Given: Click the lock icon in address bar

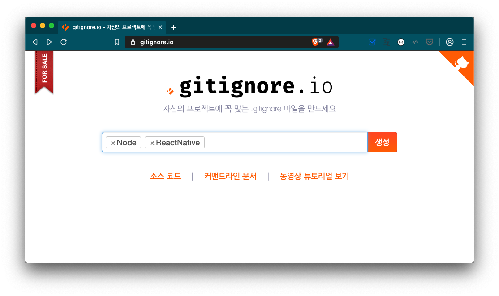Looking at the screenshot, I should coord(133,42).
